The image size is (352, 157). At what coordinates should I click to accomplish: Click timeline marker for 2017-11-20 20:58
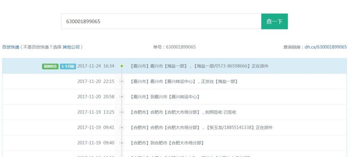coord(122,97)
